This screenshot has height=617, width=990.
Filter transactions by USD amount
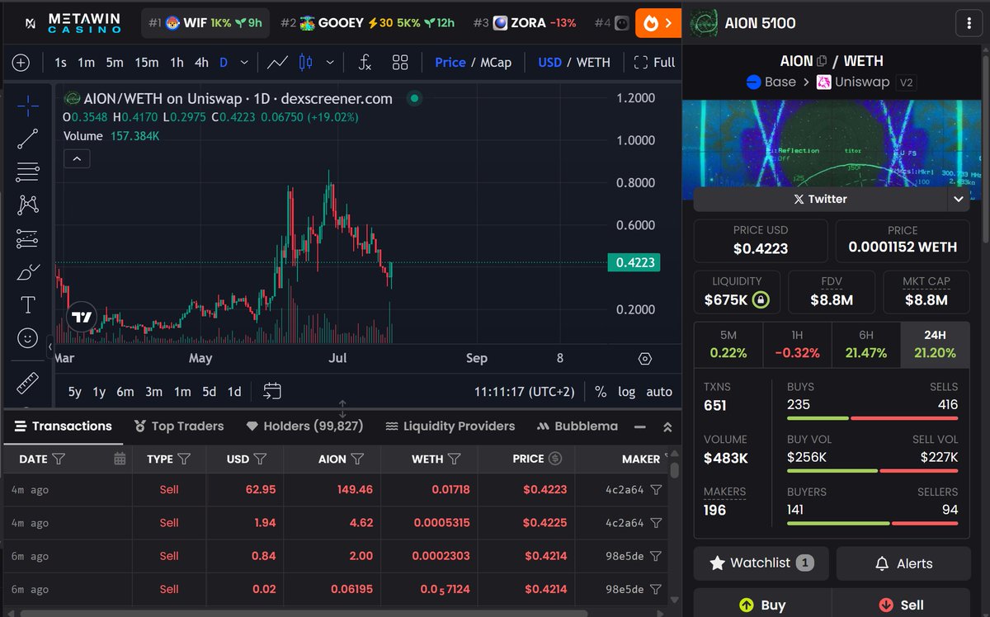[x=260, y=459]
